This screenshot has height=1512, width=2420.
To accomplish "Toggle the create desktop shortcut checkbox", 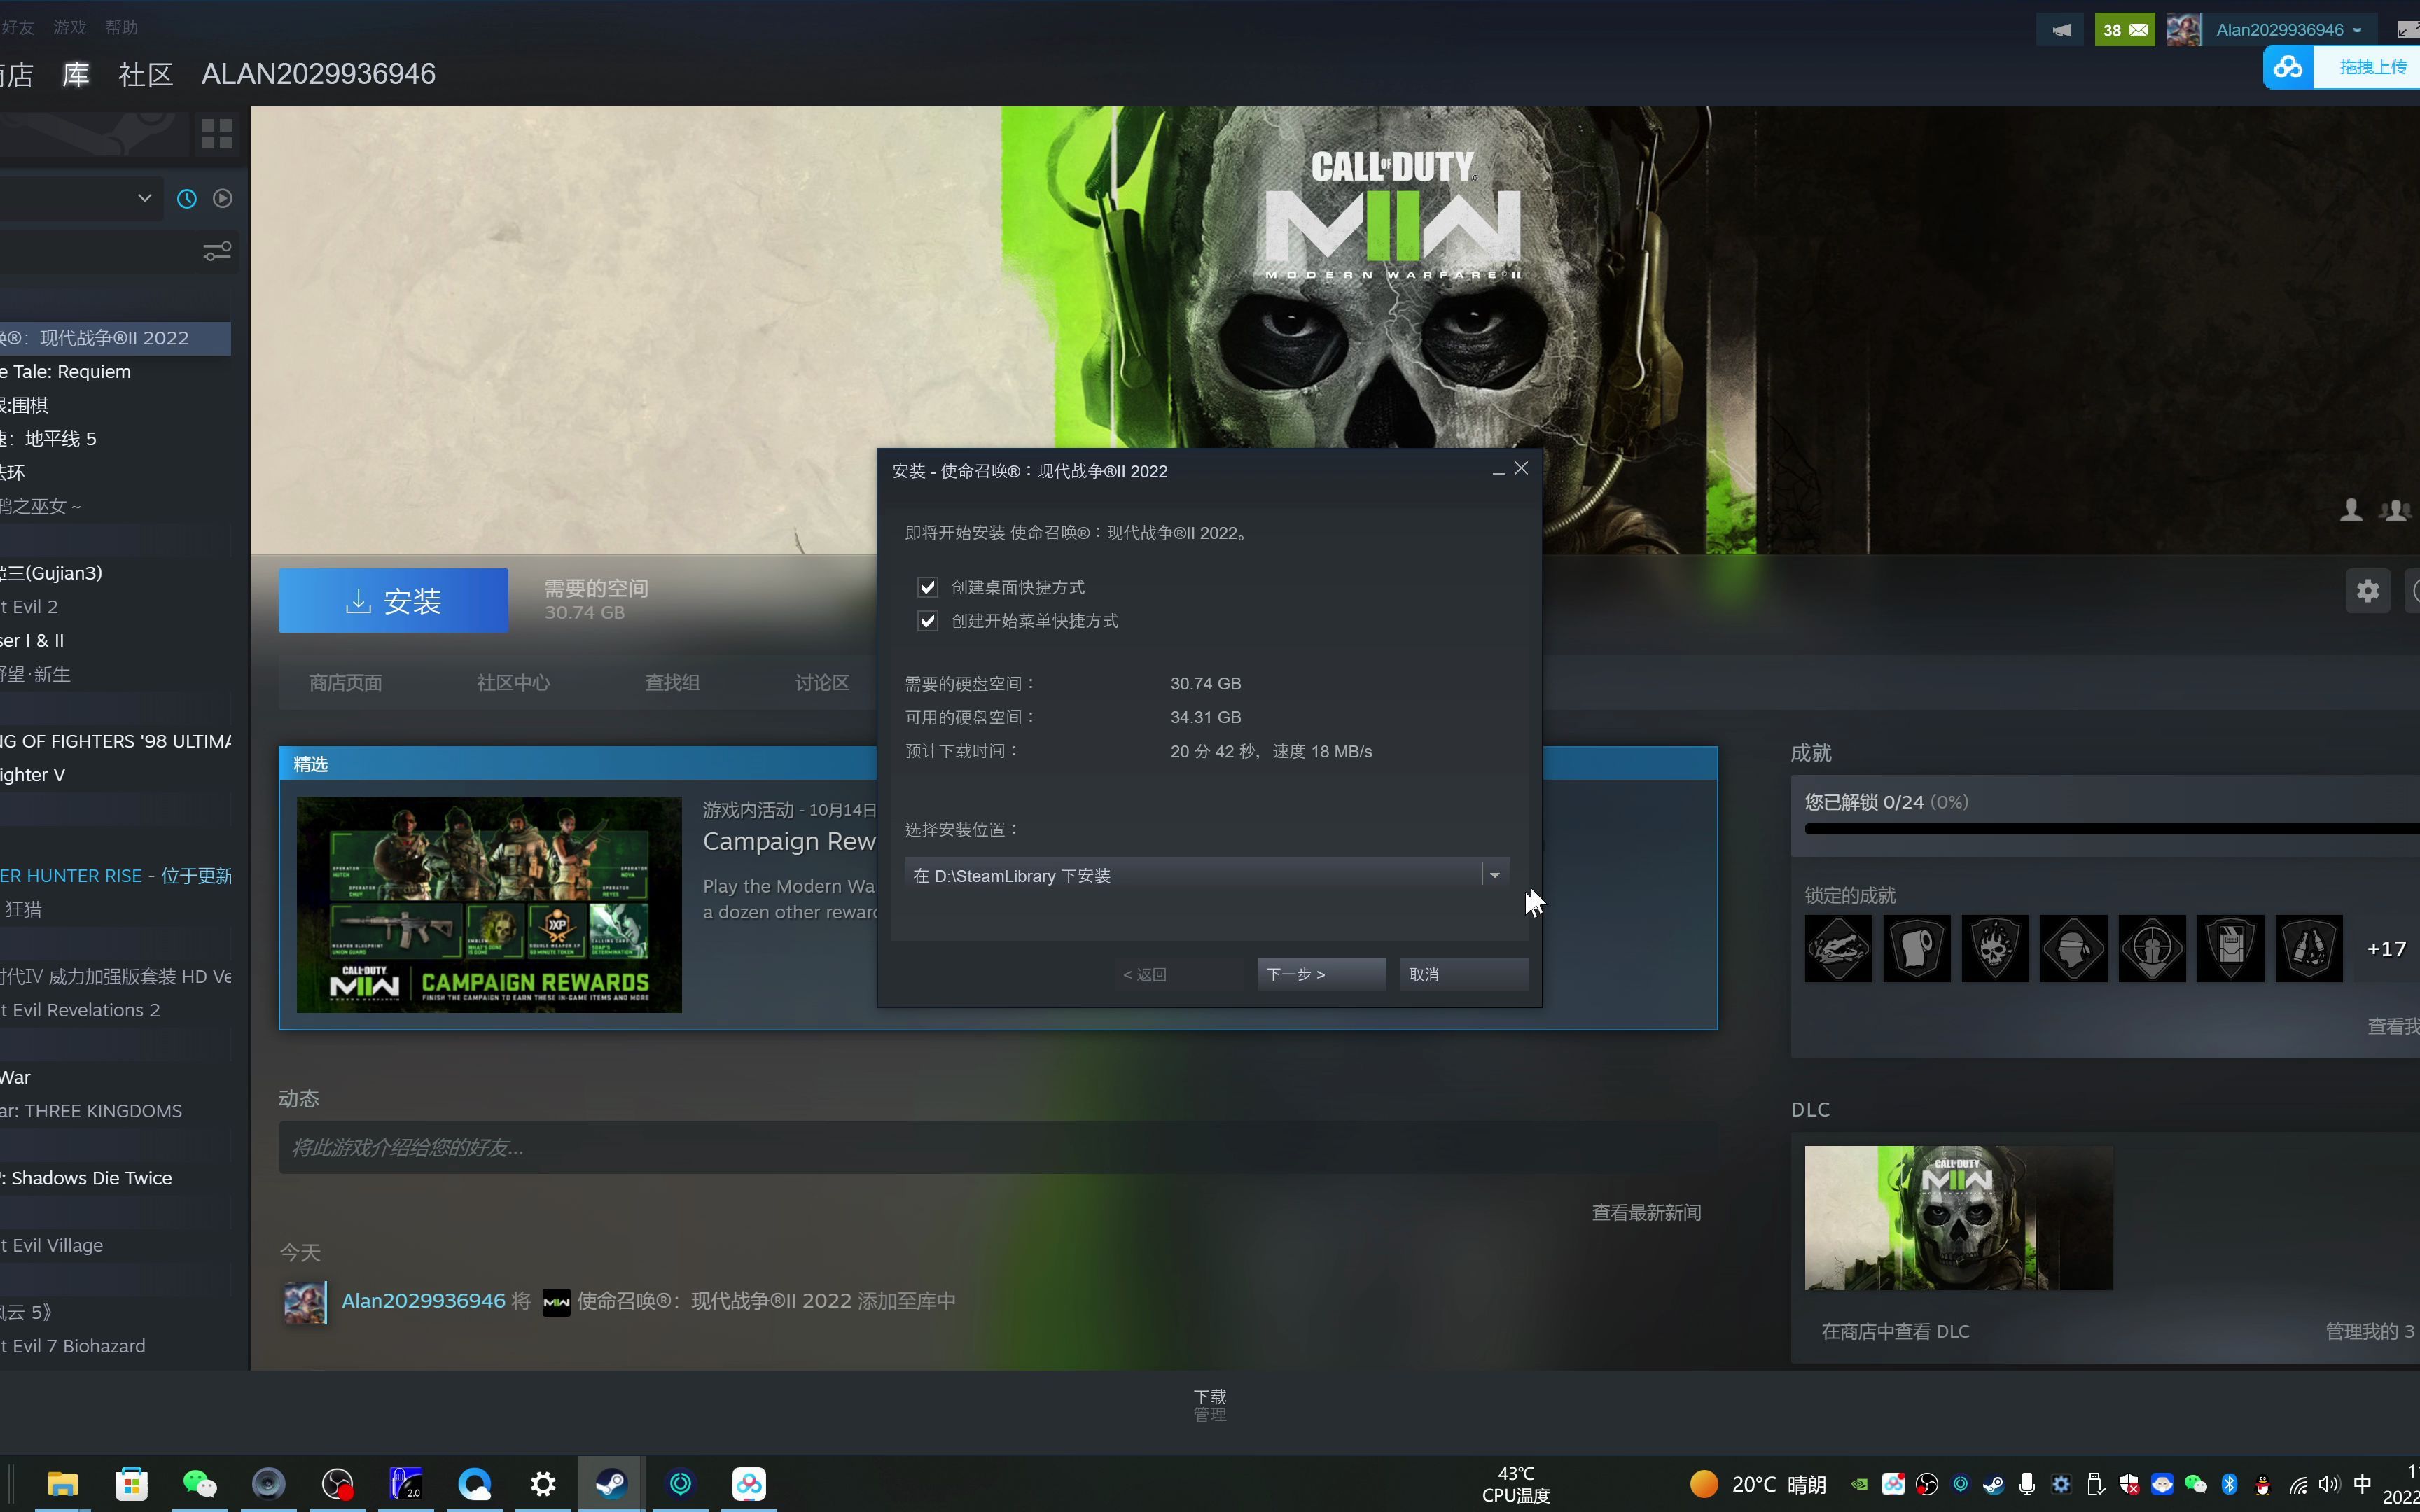I will [927, 587].
